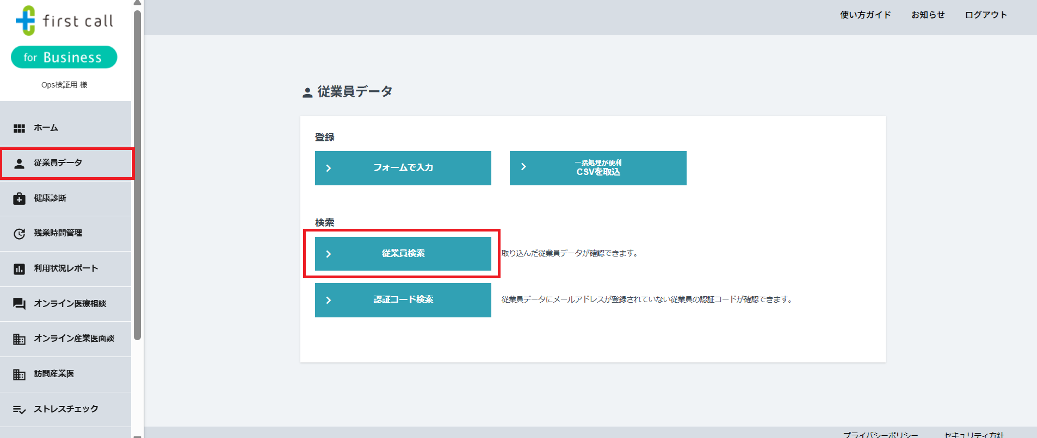Image resolution: width=1037 pixels, height=438 pixels.
Task: Click the Home grid icon in sidebar
Action: 19,128
